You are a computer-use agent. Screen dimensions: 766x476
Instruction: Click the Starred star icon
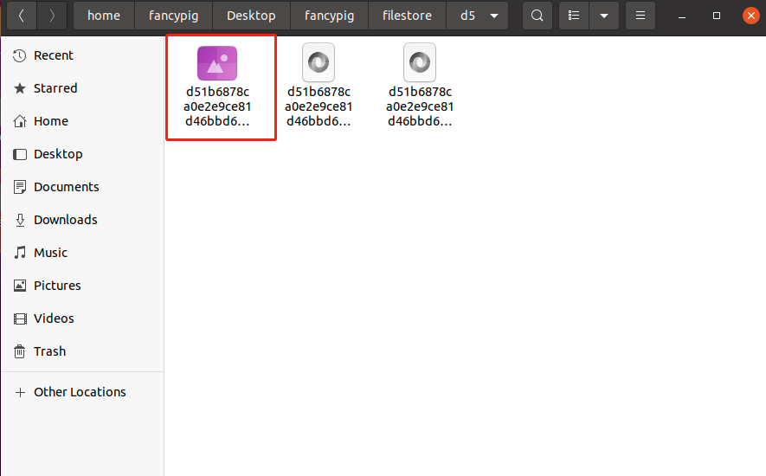coord(20,88)
